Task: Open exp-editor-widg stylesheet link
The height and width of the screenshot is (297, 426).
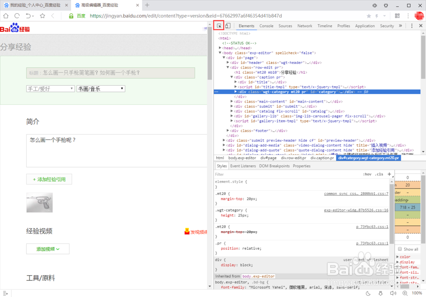Action: pos(356,210)
